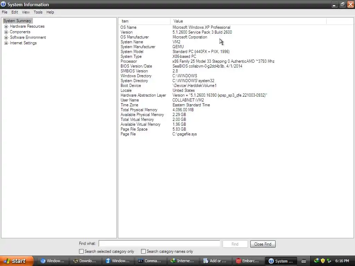Select Software Environment tree label
Viewport: 355px width, 266px height.
point(28,37)
